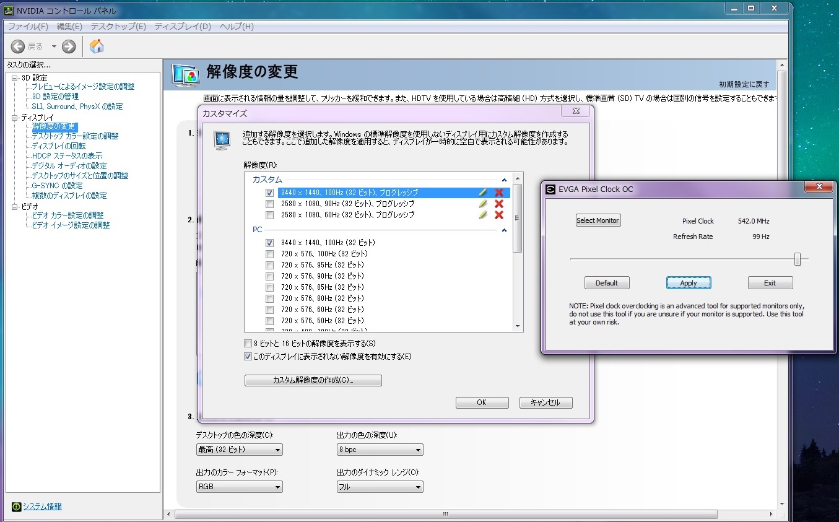Select ビデオ カラー設定の調整 tree item
The width and height of the screenshot is (839, 522).
pos(67,215)
